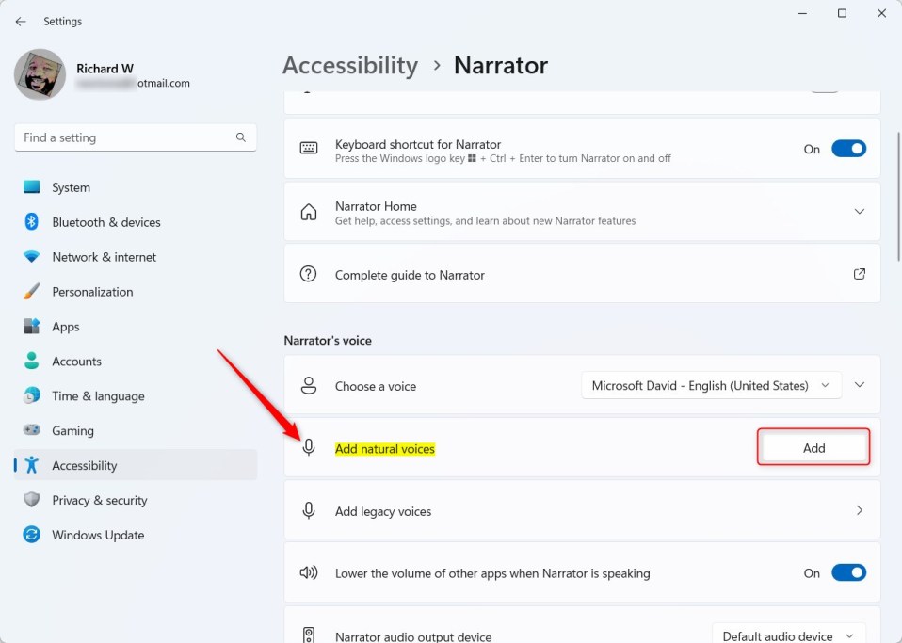Expand the Narrator Home section
Screen dimensions: 902x643
(860, 212)
